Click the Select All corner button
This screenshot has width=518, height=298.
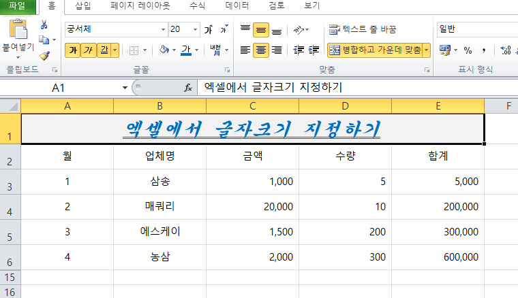click(x=10, y=106)
